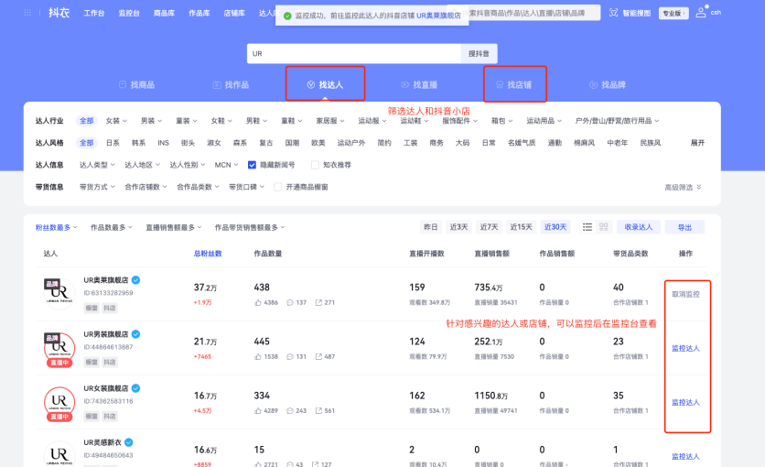The image size is (765, 467).
Task: Open 达人地区 dropdown
Action: [x=142, y=165]
